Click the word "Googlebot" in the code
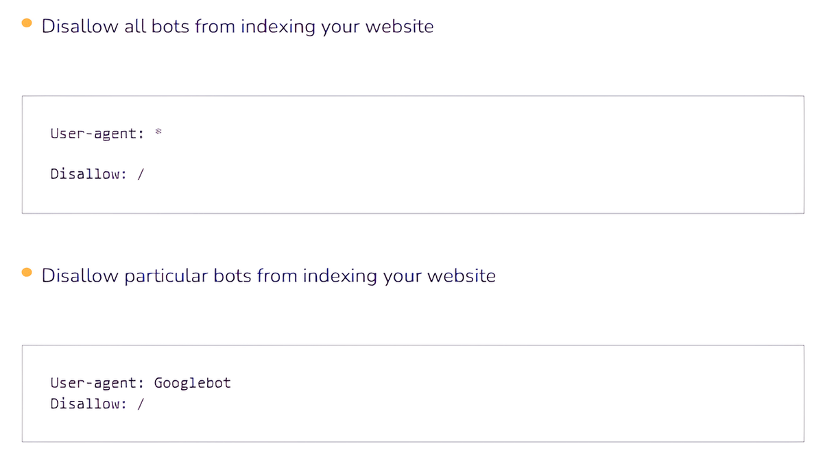 click(192, 383)
